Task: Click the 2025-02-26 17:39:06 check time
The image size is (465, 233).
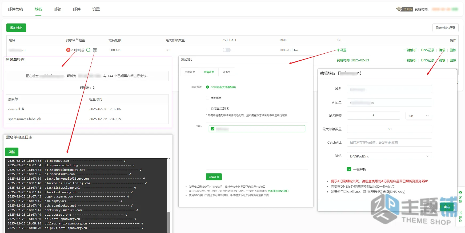Action: (x=105, y=109)
